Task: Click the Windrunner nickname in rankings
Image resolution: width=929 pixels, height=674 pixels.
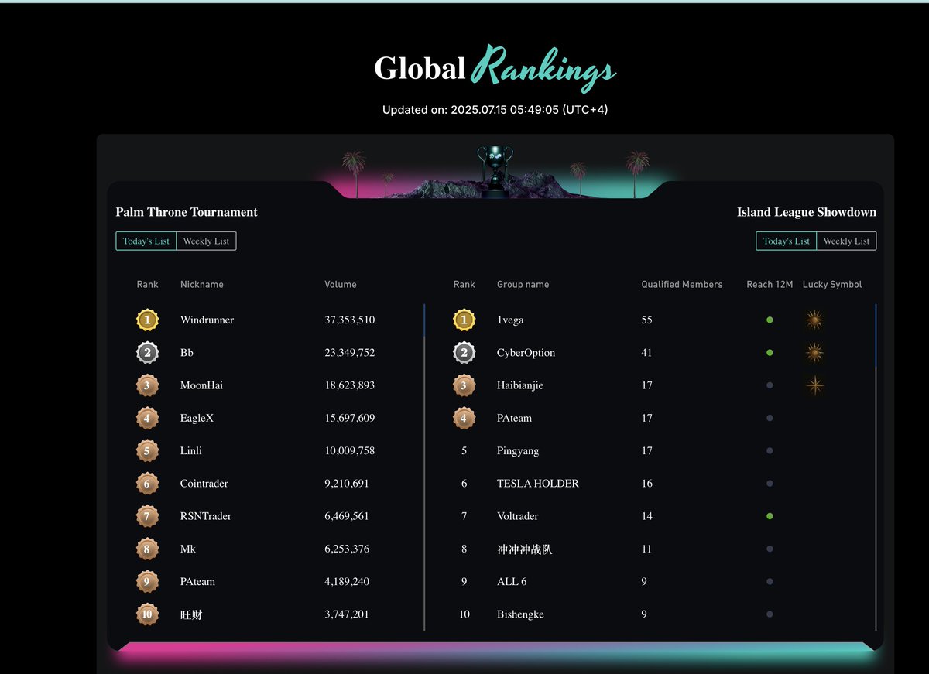Action: point(207,320)
